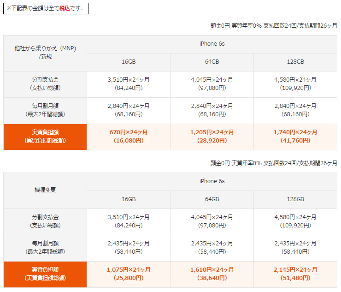Click the 1,205円×24ヶ月 (28,920円) cell
This screenshot has height=292, width=341.
pos(212,137)
